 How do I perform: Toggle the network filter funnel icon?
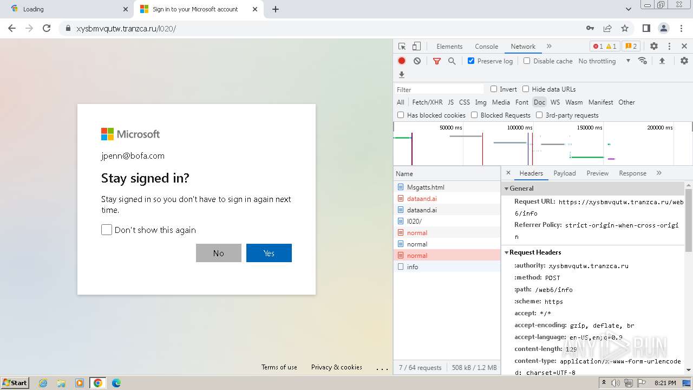[437, 61]
